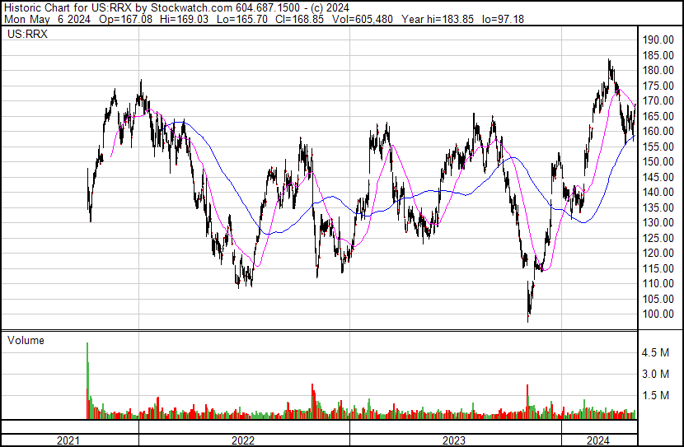Image resolution: width=684 pixels, height=447 pixels.
Task: Select the 125.00 price axis label
Action: pos(659,238)
